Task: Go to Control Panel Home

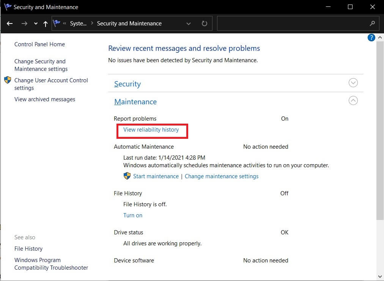Action: click(x=39, y=44)
